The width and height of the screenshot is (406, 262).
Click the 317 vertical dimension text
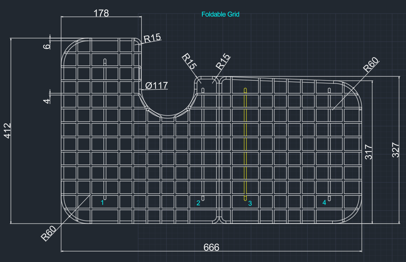coord(369,152)
